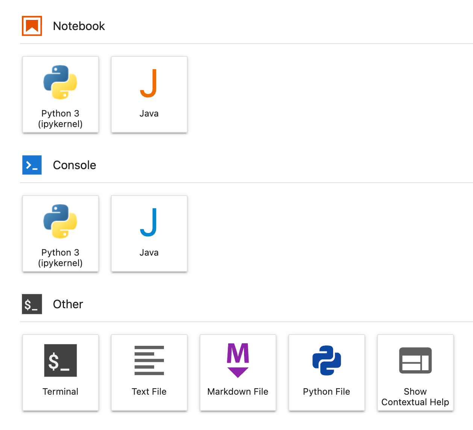Click the blue Console section prompt icon
The width and height of the screenshot is (473, 430).
(32, 165)
